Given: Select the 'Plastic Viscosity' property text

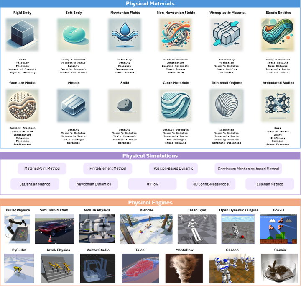Looking at the screenshot, I should 176,66.
